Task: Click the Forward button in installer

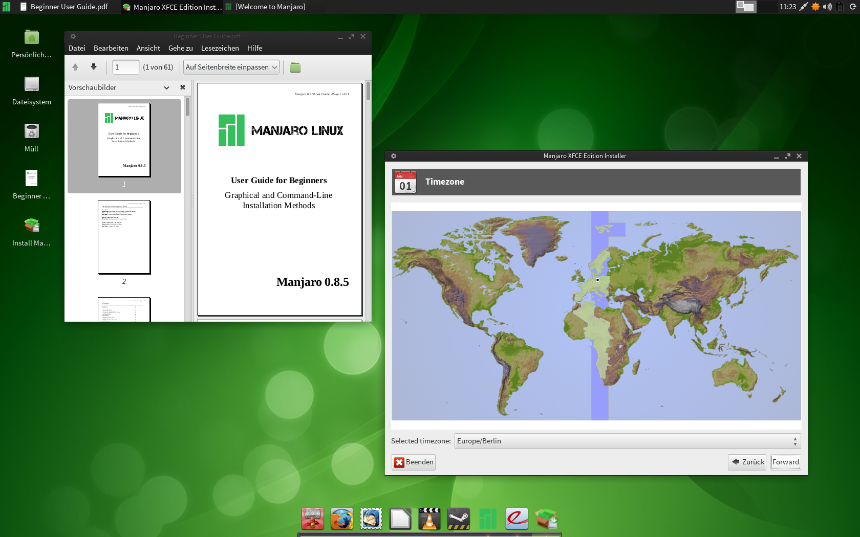Action: (x=785, y=462)
